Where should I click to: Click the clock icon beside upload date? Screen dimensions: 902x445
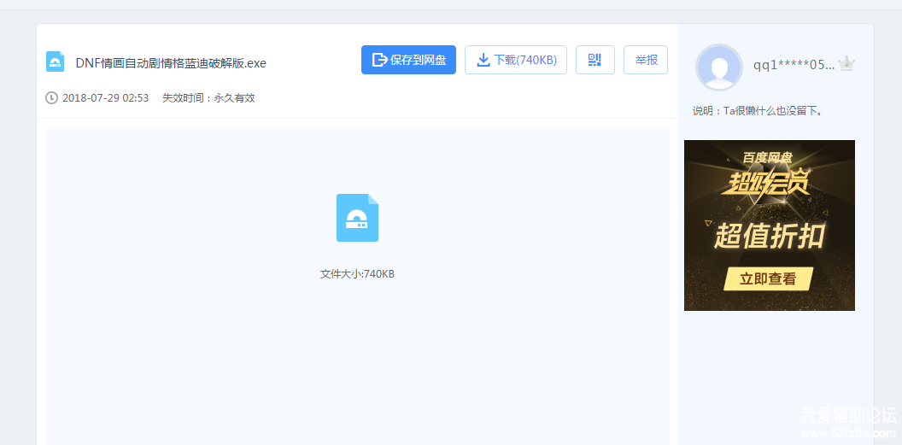(52, 97)
